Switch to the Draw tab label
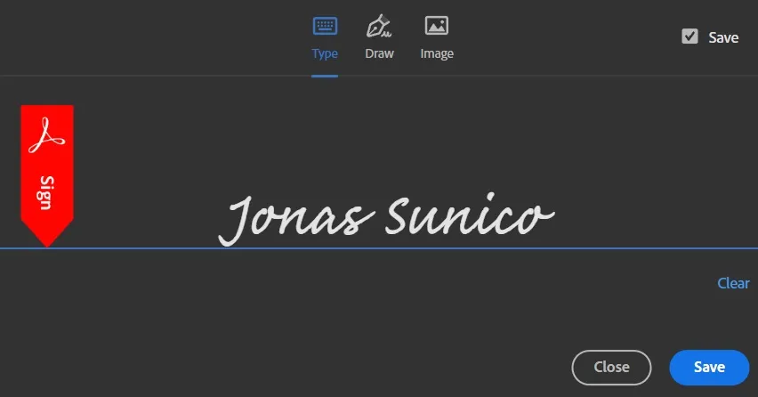 380,53
